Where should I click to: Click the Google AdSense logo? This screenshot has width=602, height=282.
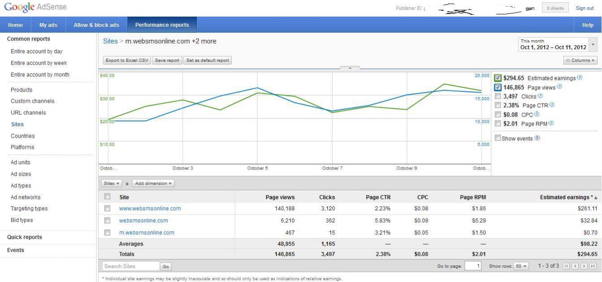click(35, 7)
